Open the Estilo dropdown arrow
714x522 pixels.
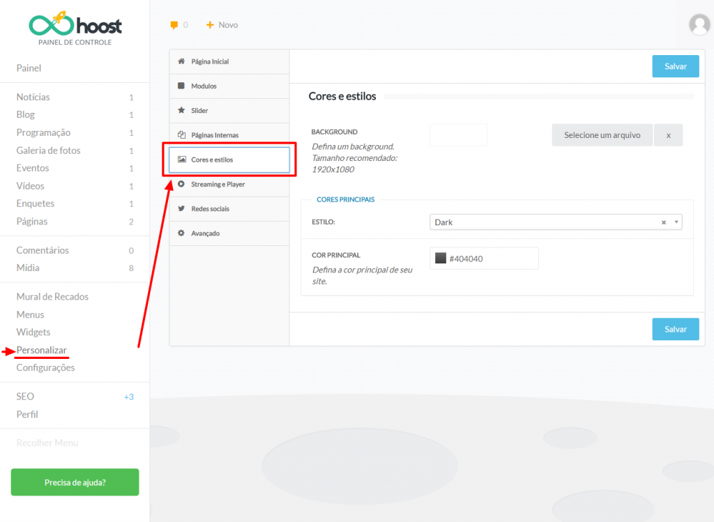[x=676, y=221]
